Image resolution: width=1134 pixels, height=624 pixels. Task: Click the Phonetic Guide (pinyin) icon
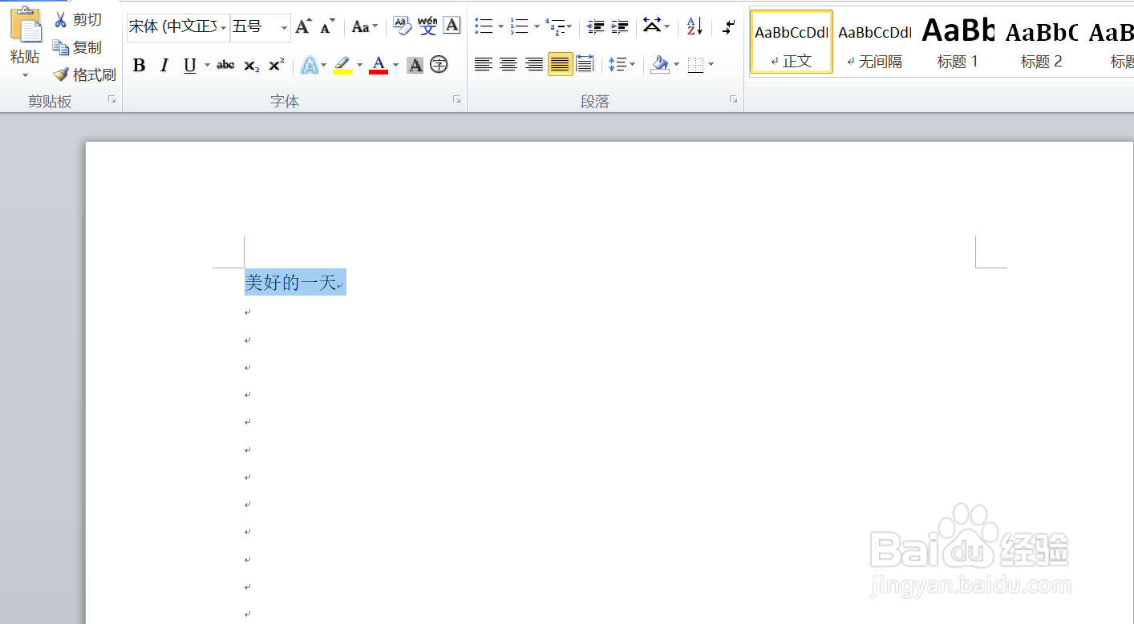pyautogui.click(x=439, y=65)
